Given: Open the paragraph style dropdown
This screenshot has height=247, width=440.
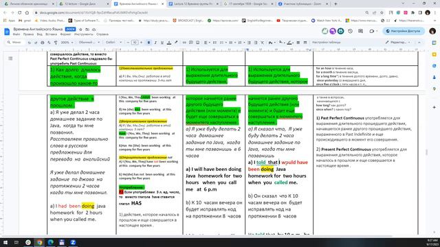Looking at the screenshot, I should click(89, 43).
